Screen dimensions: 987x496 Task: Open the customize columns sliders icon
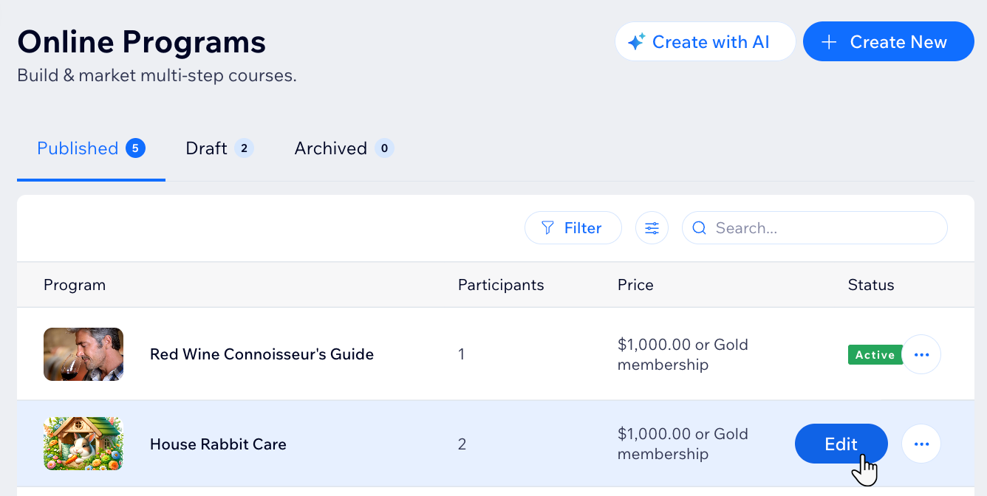point(652,228)
